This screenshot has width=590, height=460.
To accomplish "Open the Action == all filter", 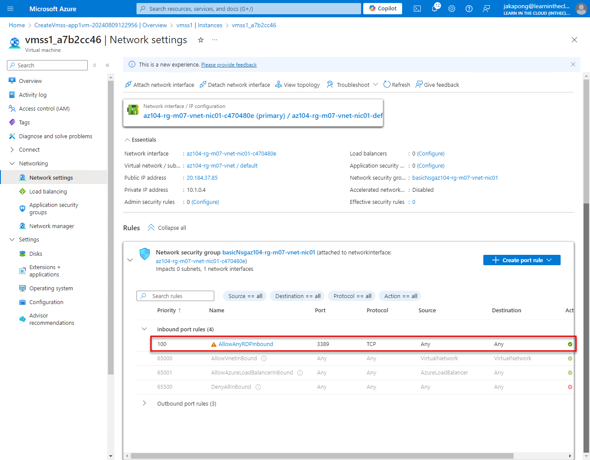I will (400, 296).
